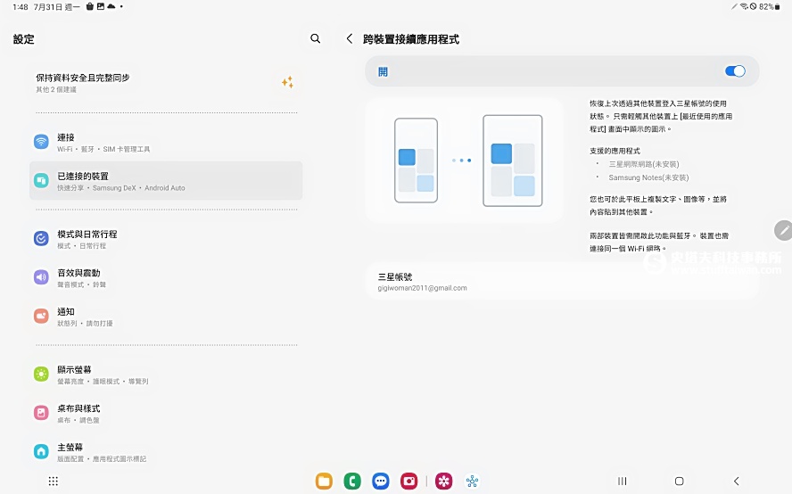Open the apps grid drawer icon

pos(53,481)
